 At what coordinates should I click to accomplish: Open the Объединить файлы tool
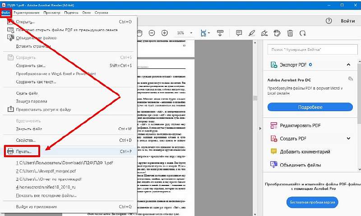click(273, 165)
